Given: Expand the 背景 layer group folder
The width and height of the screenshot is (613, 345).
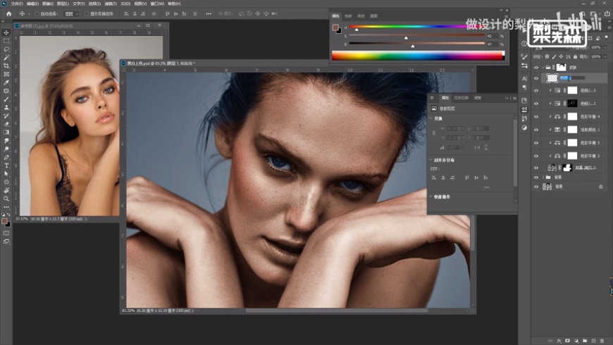Looking at the screenshot, I should tap(542, 177).
